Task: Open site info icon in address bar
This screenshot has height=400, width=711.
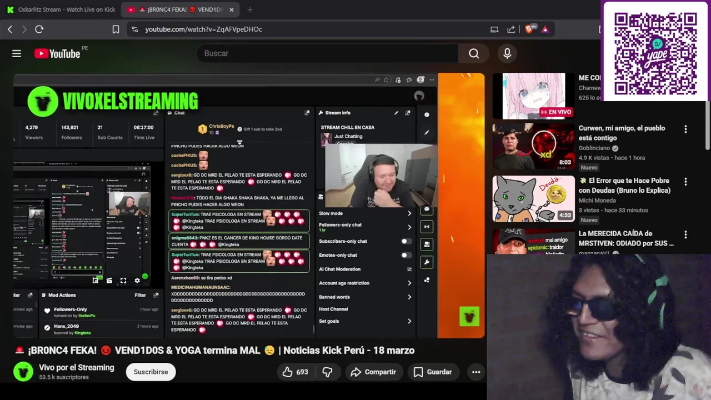Action: [134, 29]
